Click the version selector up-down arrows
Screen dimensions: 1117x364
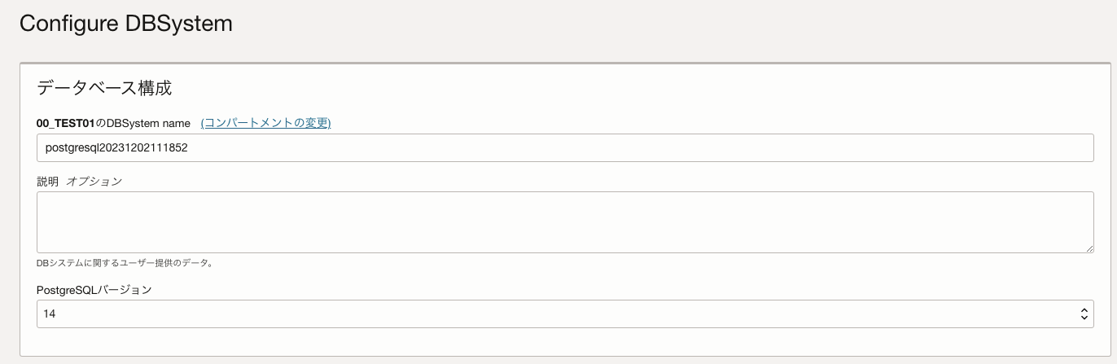(x=1084, y=314)
